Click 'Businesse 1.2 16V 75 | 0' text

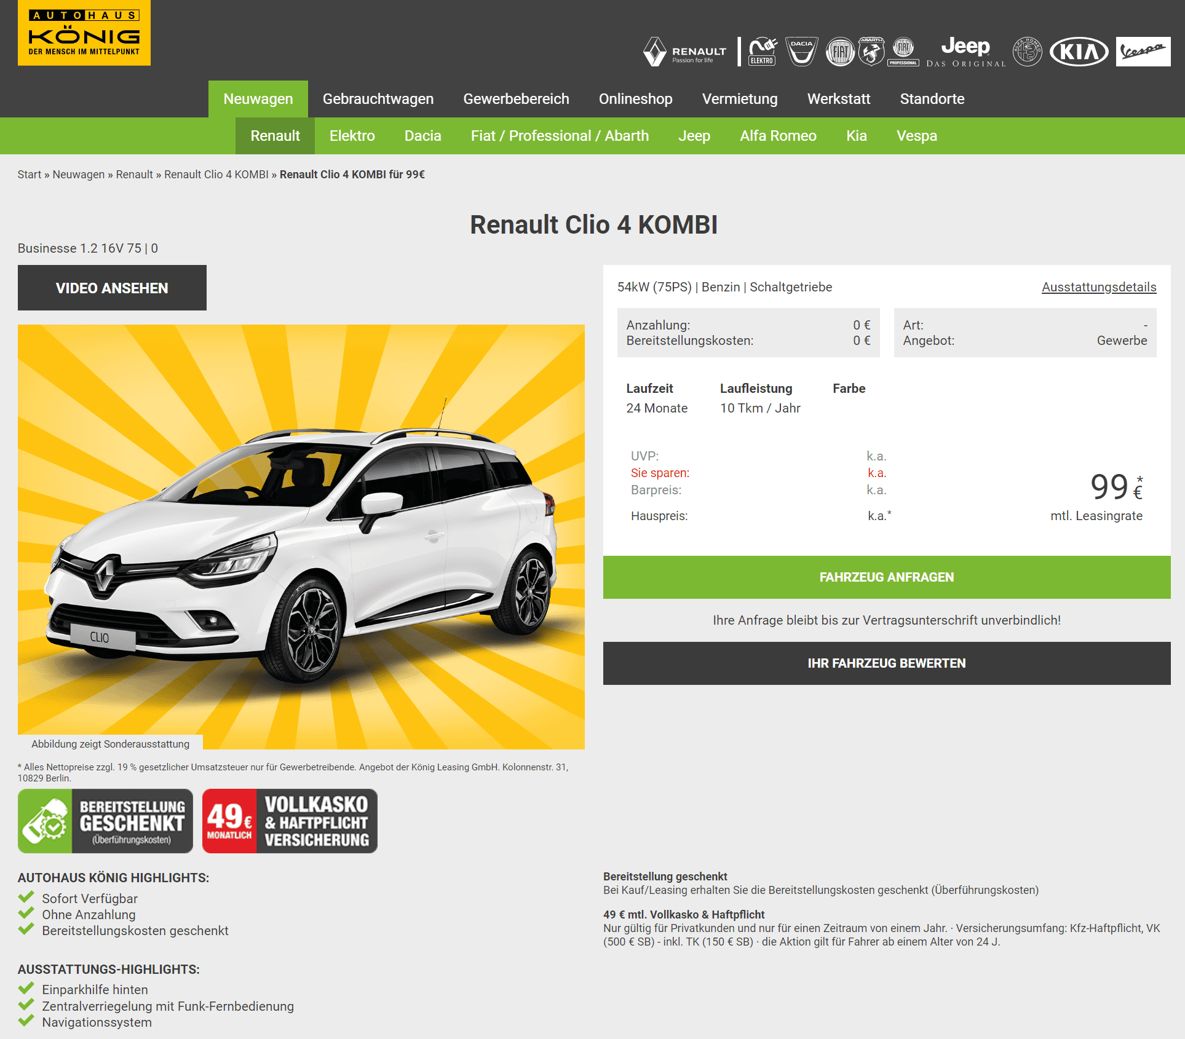point(88,248)
